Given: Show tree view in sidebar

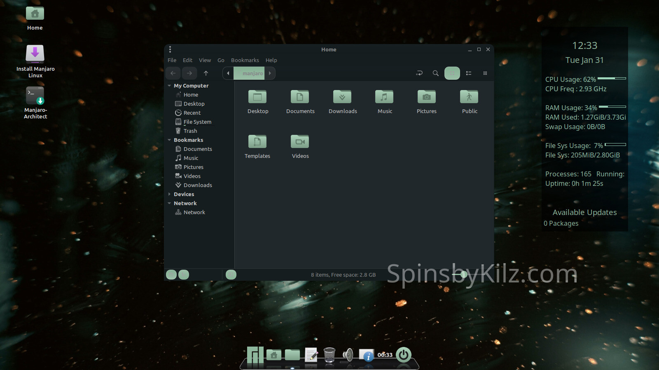Looking at the screenshot, I should click(x=184, y=275).
